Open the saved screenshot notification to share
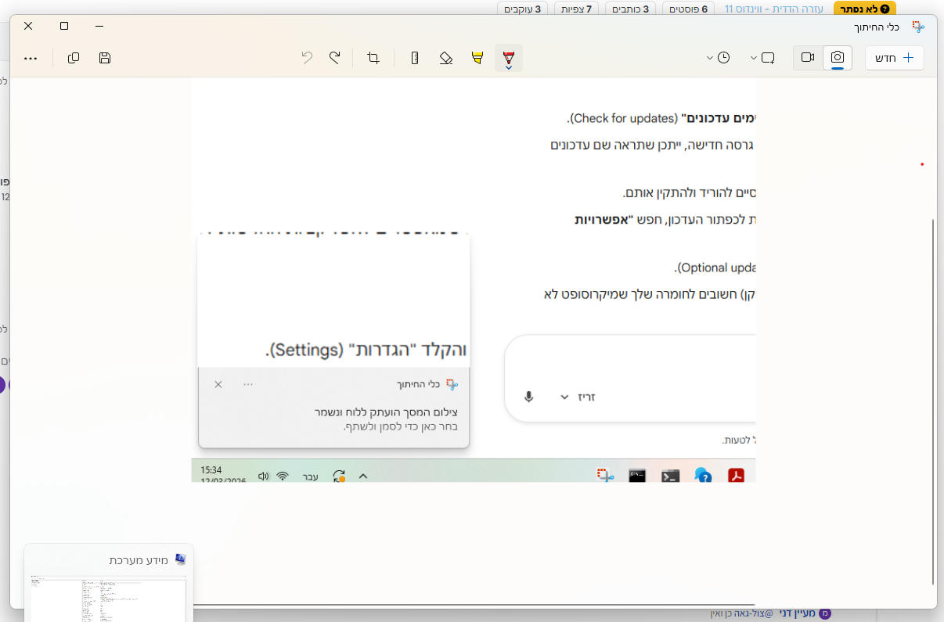This screenshot has height=622, width=944. click(333, 415)
